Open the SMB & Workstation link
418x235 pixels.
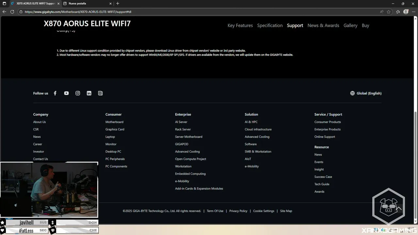[x=258, y=151]
